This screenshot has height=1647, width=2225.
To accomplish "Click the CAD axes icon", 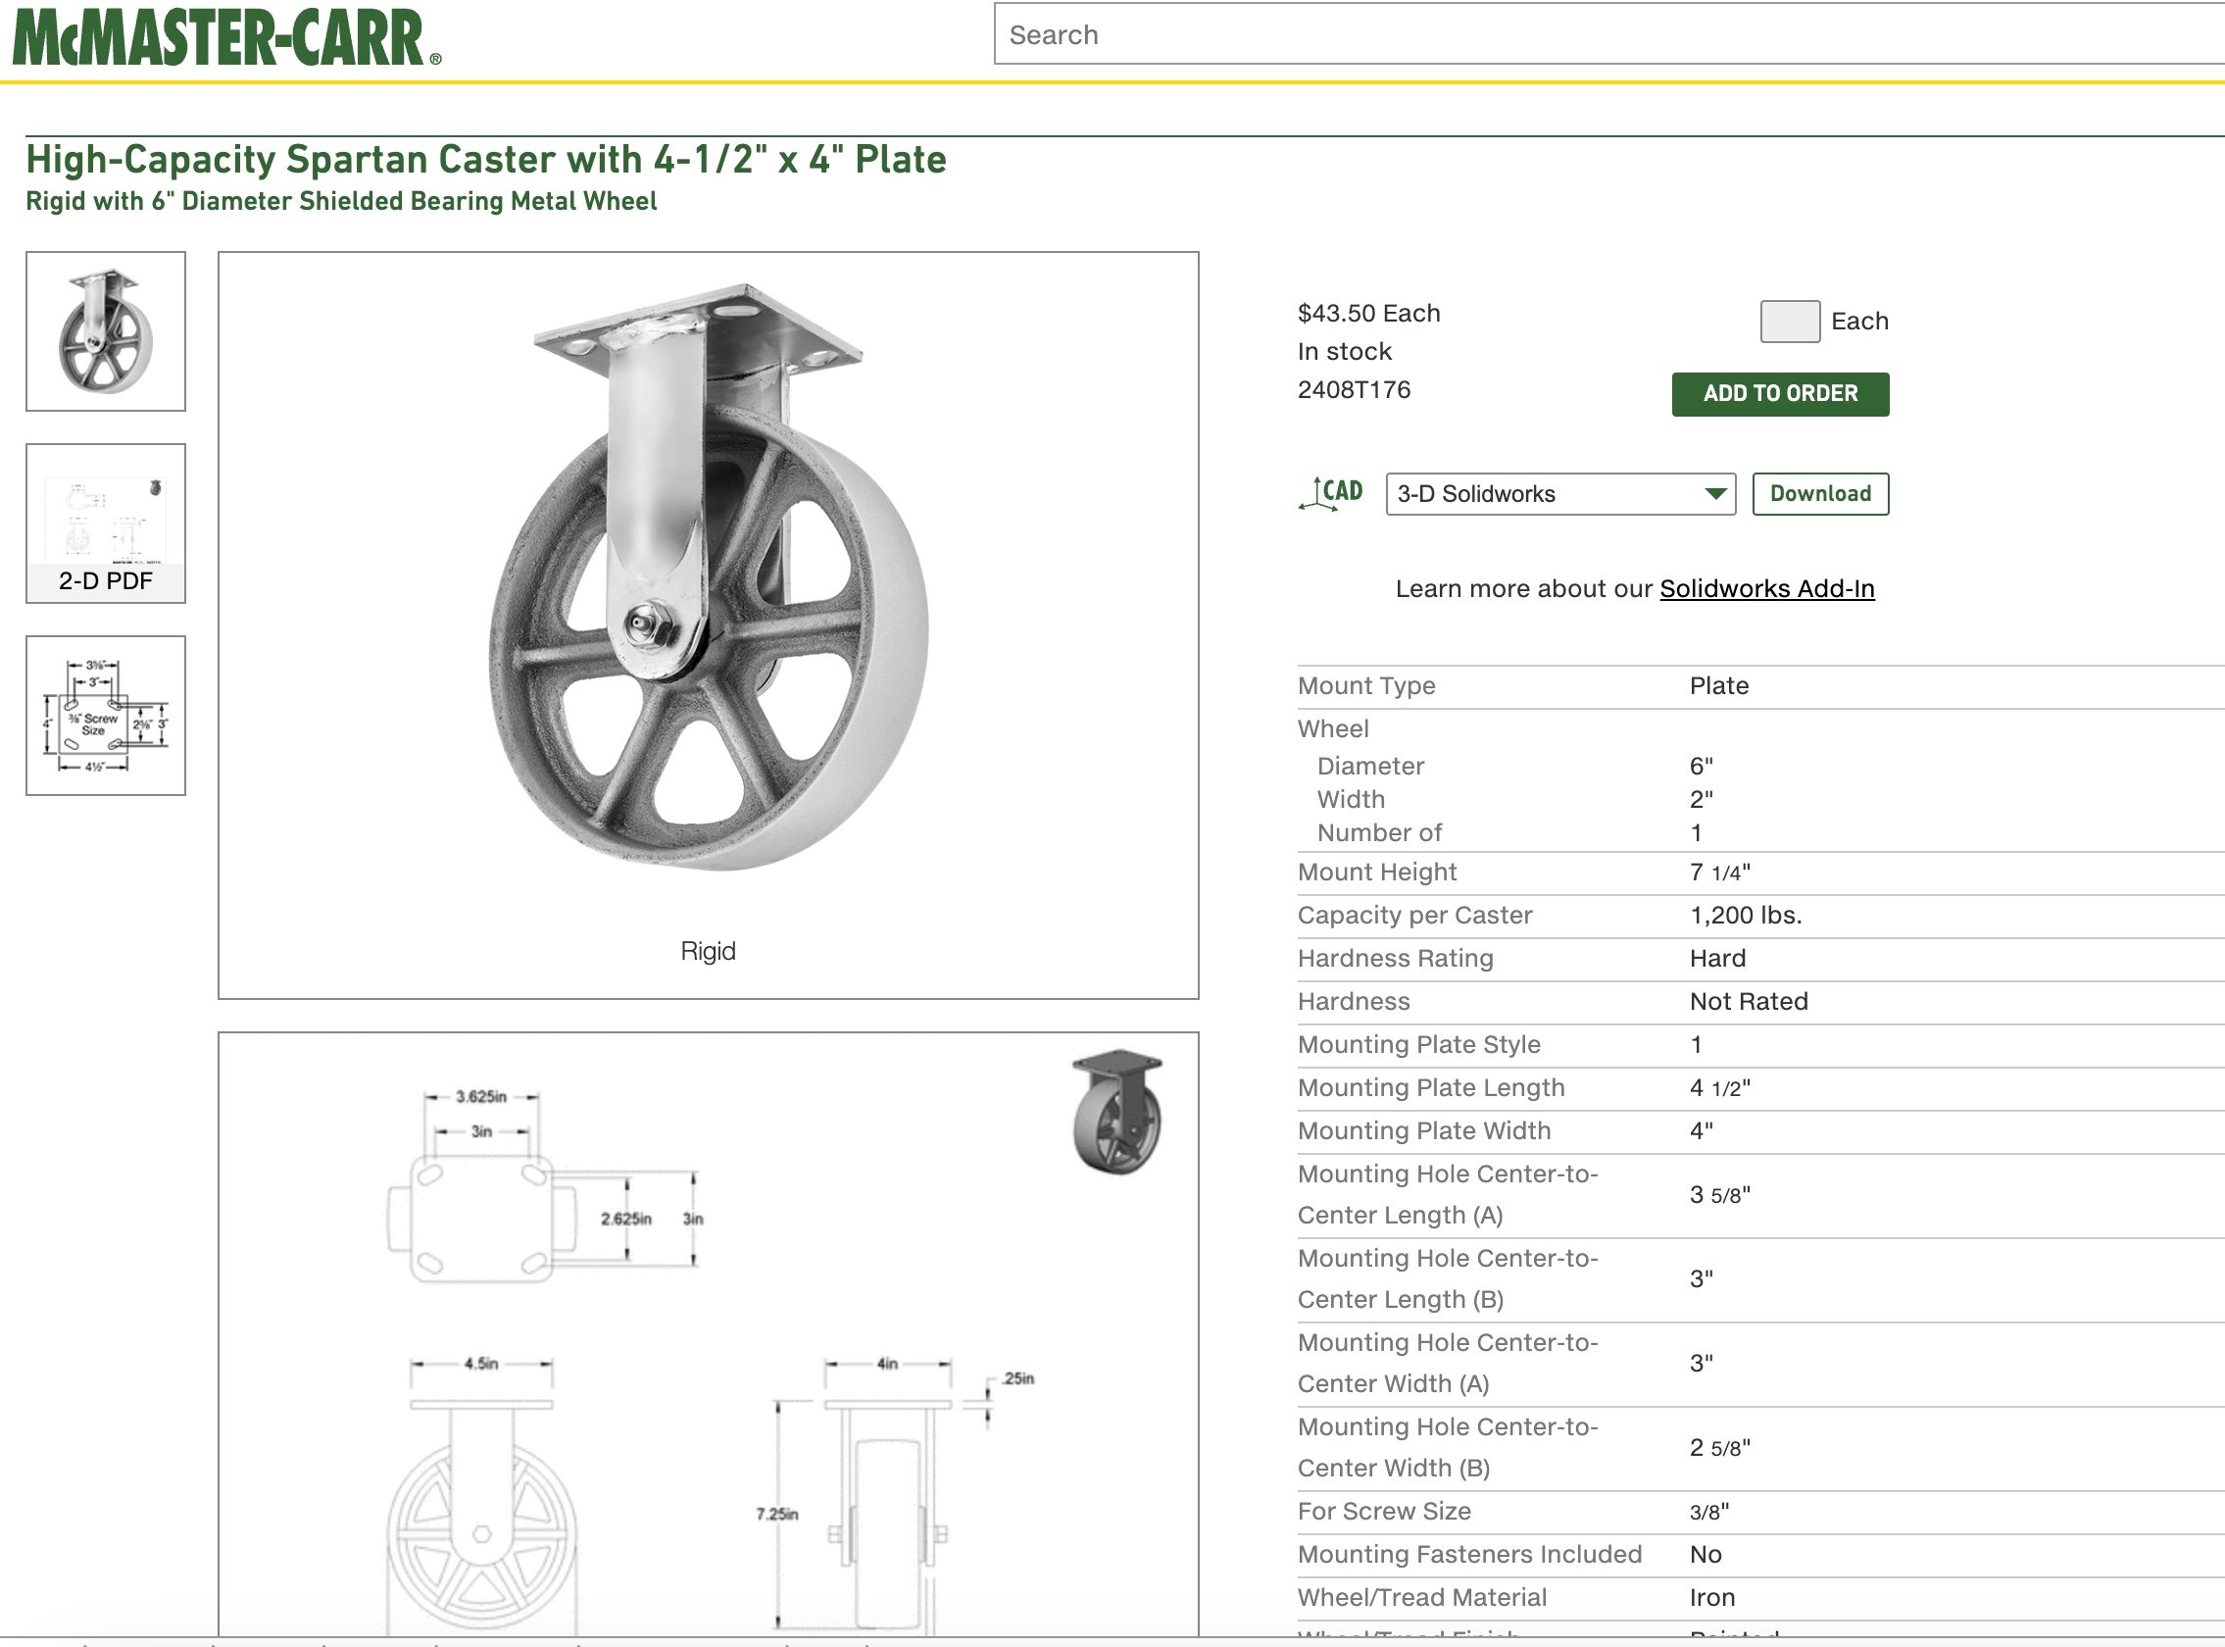I will tap(1331, 493).
